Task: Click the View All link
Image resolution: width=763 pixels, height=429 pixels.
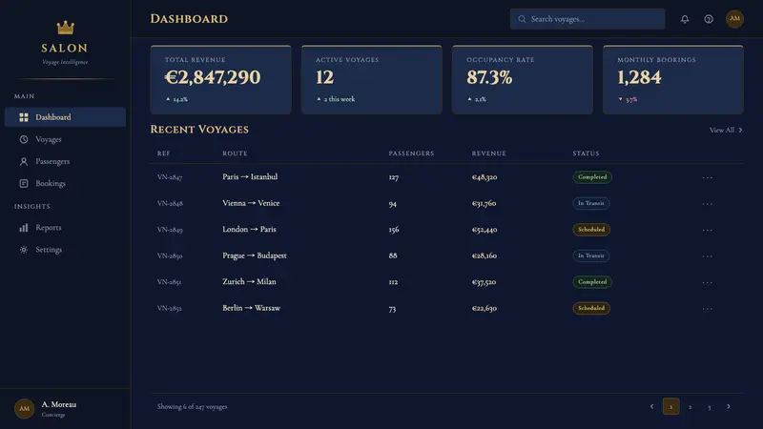Action: [x=726, y=130]
